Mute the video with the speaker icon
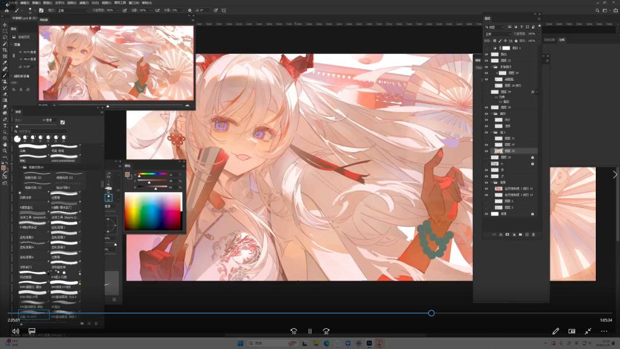620x349 pixels. pos(15,331)
